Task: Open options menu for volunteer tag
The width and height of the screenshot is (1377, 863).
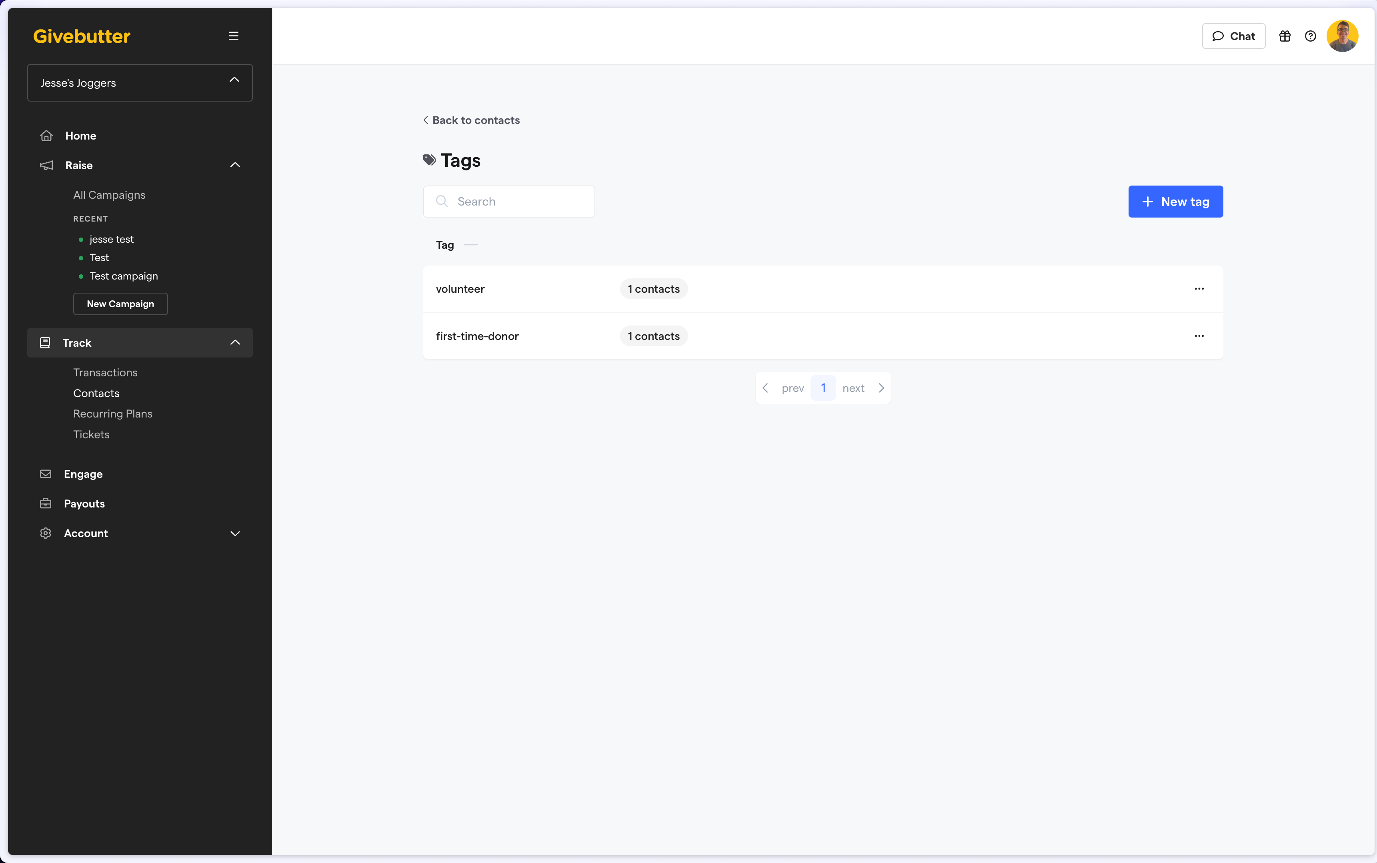Action: [x=1199, y=288]
